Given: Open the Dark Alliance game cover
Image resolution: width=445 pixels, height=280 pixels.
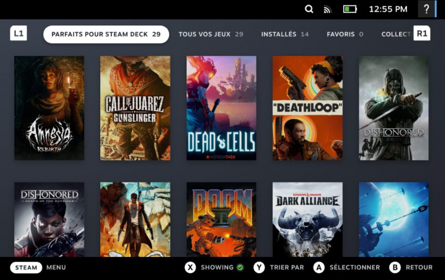Looking at the screenshot, I should click(x=308, y=219).
